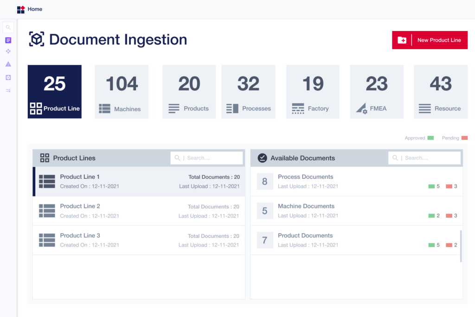The height and width of the screenshot is (317, 475).
Task: Open the document icon in sidebar
Action: 8,40
